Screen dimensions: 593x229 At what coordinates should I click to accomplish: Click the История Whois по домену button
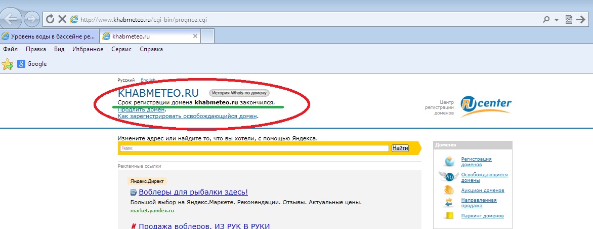(x=239, y=93)
